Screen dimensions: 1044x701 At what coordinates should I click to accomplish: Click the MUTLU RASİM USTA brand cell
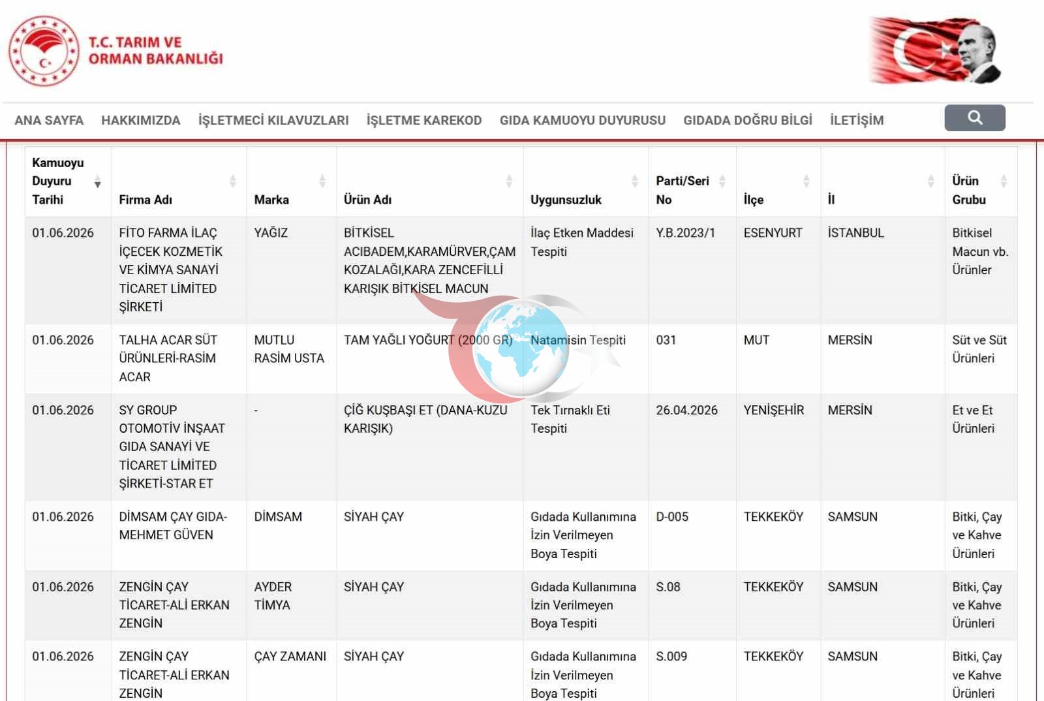(292, 359)
